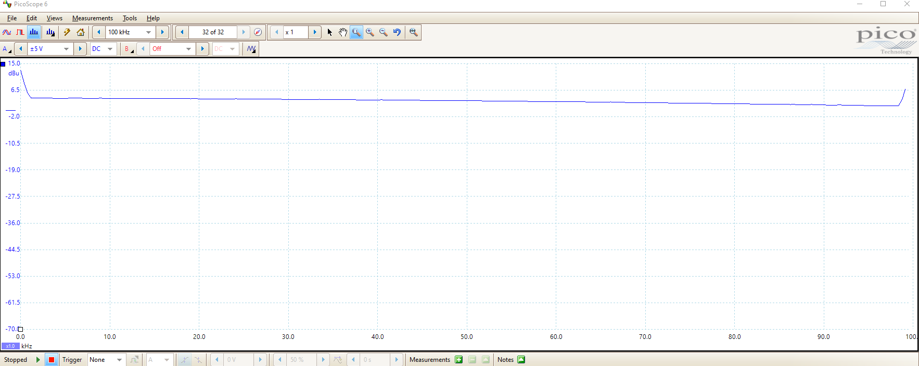Decrease the x 1 zoom factor

click(277, 32)
